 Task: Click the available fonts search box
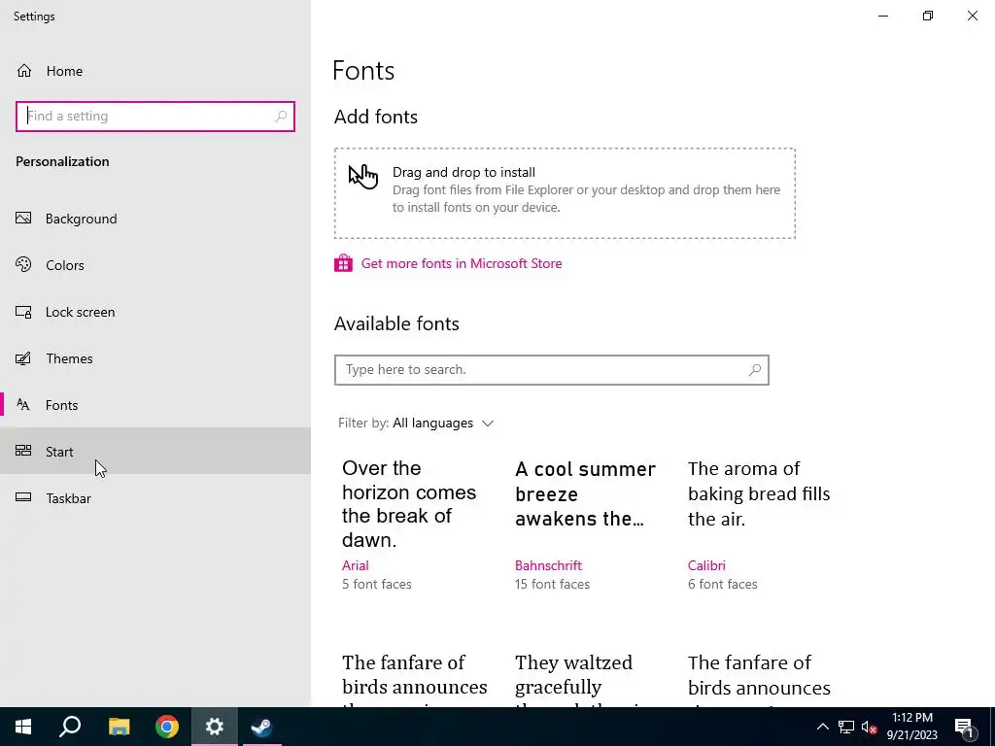point(544,370)
